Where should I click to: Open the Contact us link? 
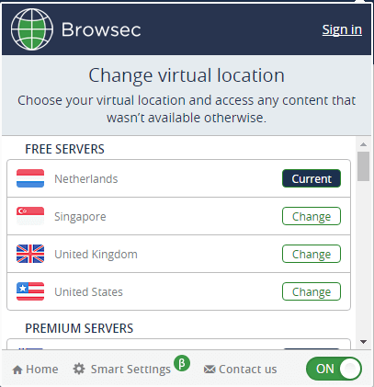point(248,370)
